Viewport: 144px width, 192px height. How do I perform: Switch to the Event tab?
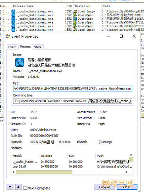[12, 47]
